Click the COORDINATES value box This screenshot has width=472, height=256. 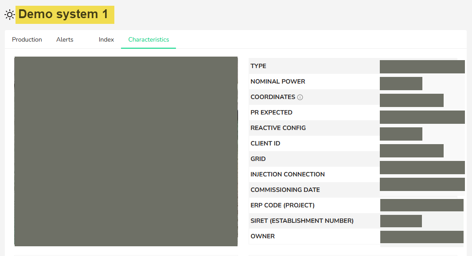tap(411, 100)
